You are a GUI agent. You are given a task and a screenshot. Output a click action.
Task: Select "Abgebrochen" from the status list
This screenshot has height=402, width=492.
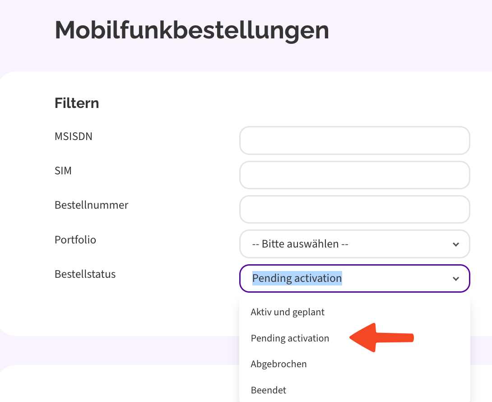(278, 364)
